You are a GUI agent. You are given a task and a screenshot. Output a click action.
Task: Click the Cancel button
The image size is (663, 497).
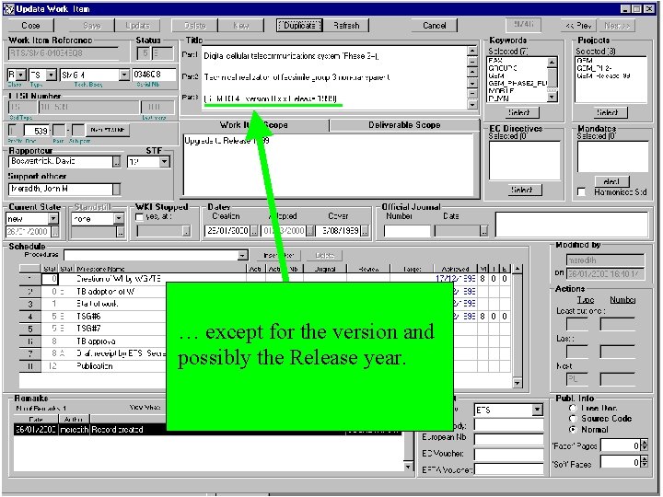[435, 26]
